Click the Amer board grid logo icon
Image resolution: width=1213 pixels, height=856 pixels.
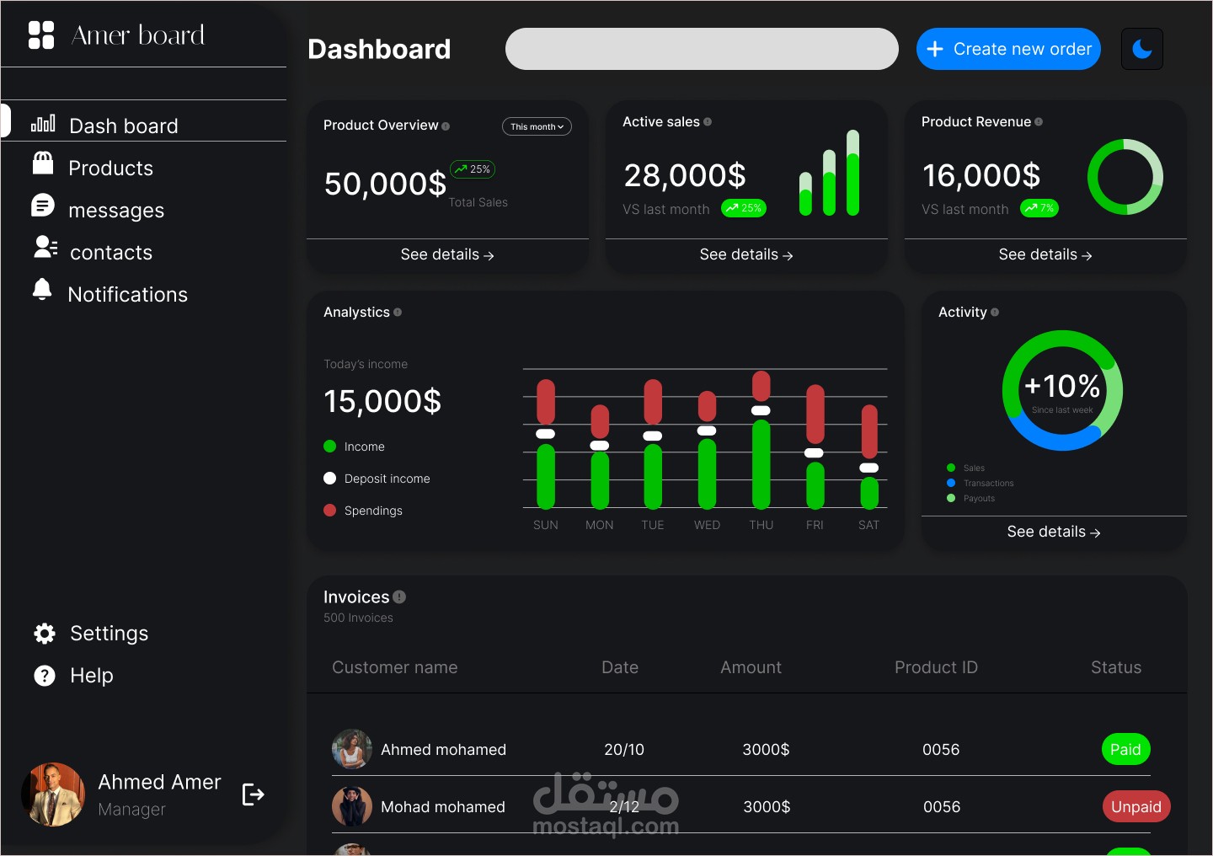click(41, 35)
